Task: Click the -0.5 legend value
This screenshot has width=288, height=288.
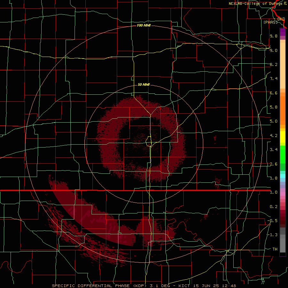Action: [x=272, y=221]
